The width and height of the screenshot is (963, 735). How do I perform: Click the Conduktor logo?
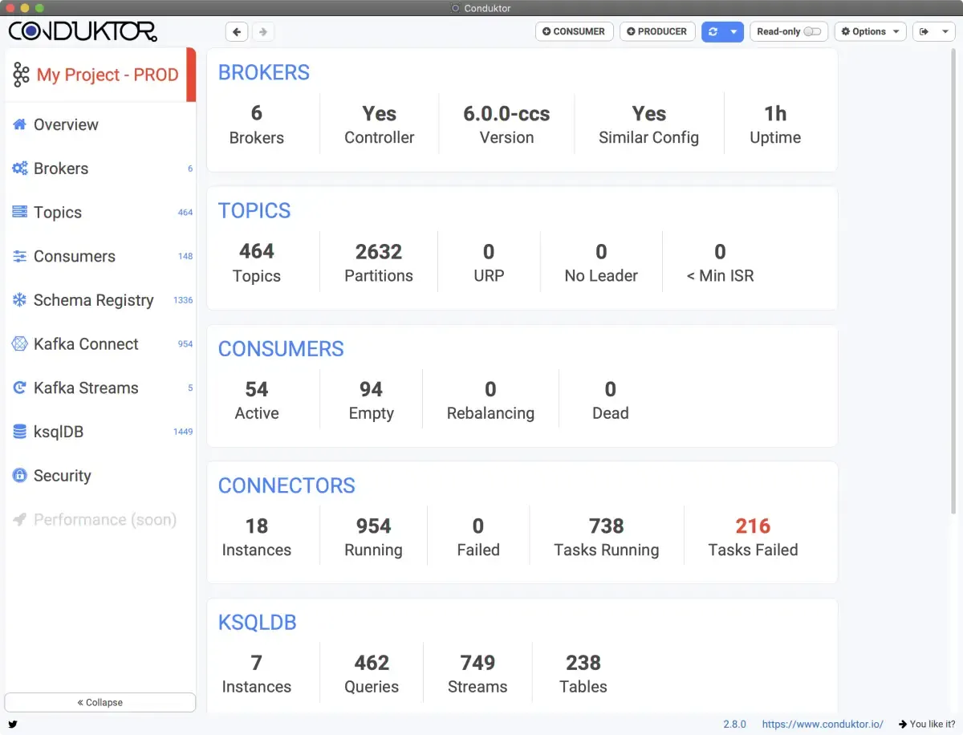[83, 31]
